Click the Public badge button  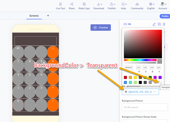click(165, 16)
